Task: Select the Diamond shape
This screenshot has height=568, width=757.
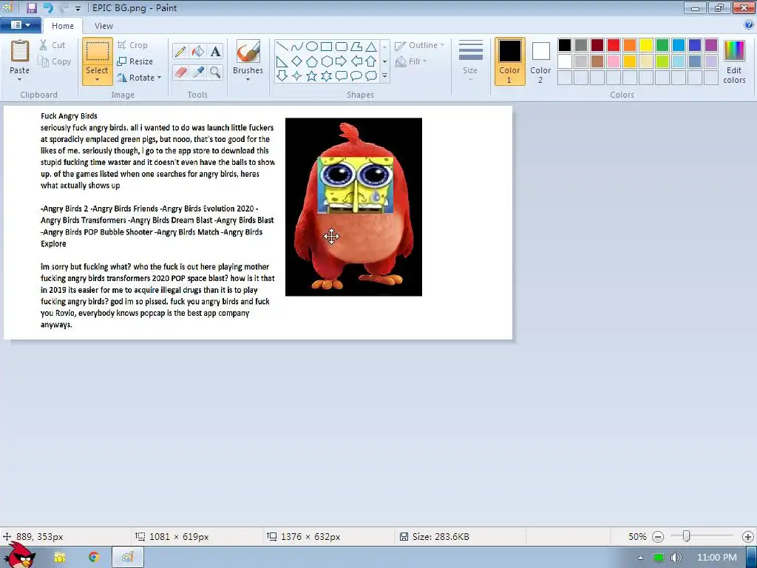Action: 297,61
